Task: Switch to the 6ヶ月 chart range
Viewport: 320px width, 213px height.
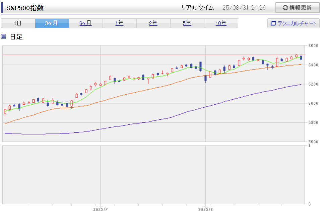Action: (85, 23)
